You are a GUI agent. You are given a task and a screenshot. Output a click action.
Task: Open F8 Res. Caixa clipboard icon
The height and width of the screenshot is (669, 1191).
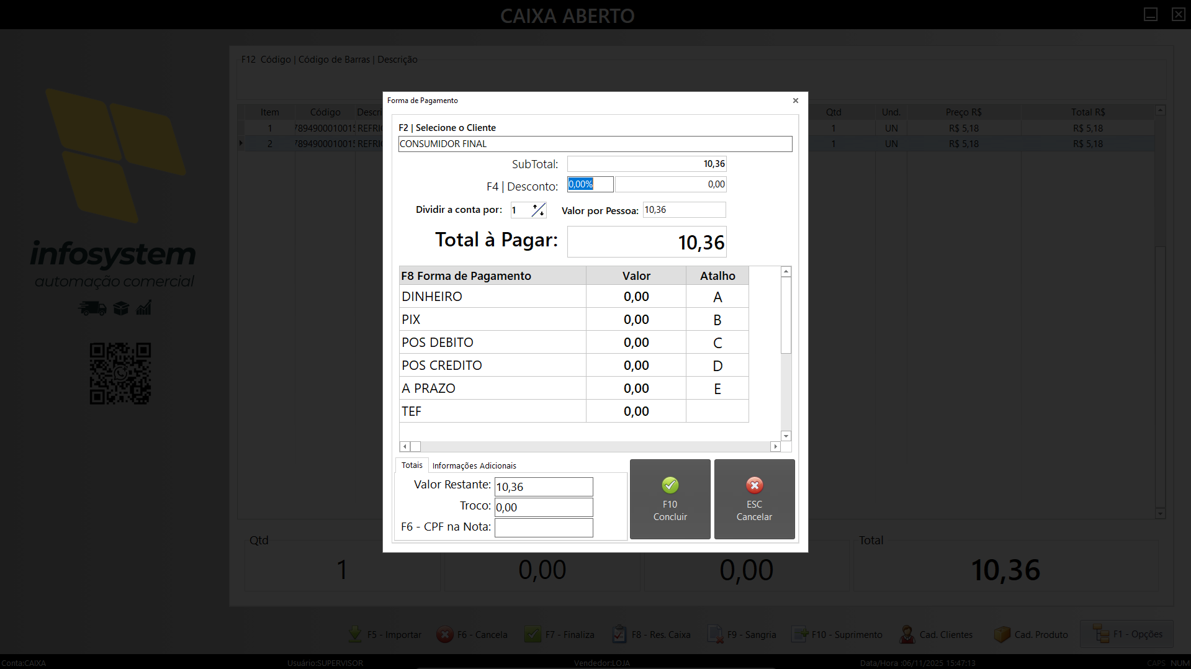[619, 634]
